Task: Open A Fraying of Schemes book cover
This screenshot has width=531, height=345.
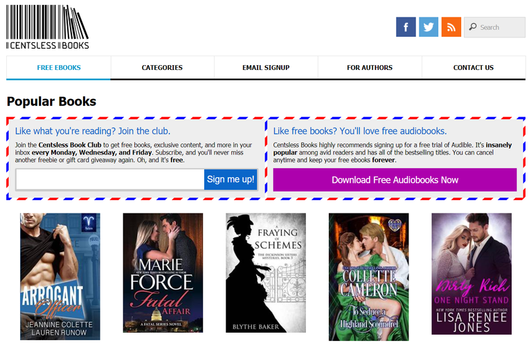Action: (x=266, y=272)
